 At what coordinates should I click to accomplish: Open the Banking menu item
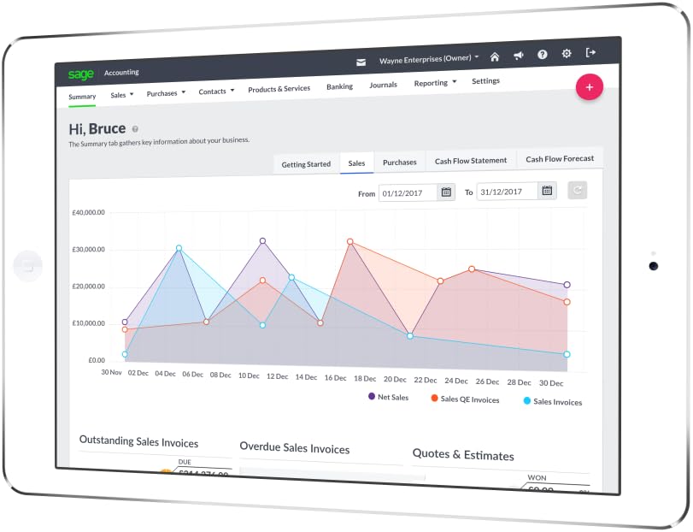coord(339,86)
